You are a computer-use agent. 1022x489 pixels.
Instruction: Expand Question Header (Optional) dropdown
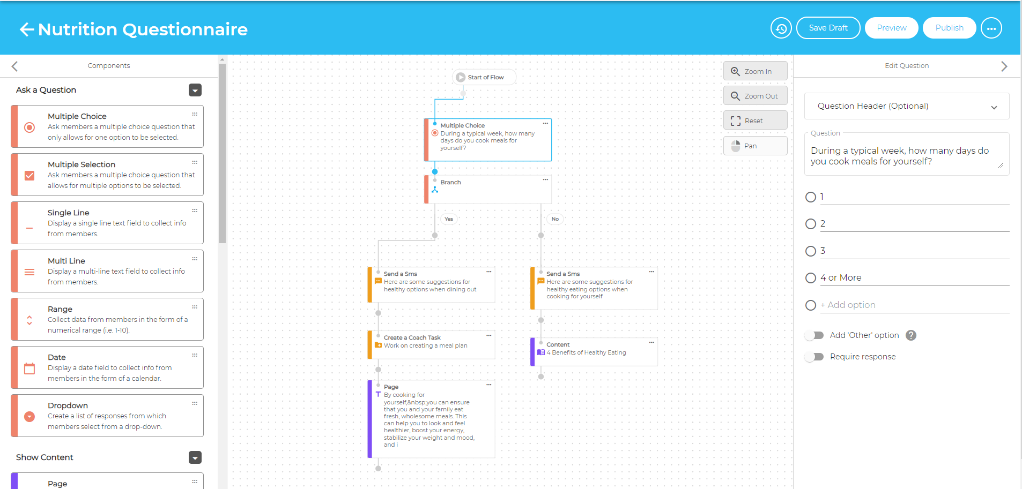907,106
